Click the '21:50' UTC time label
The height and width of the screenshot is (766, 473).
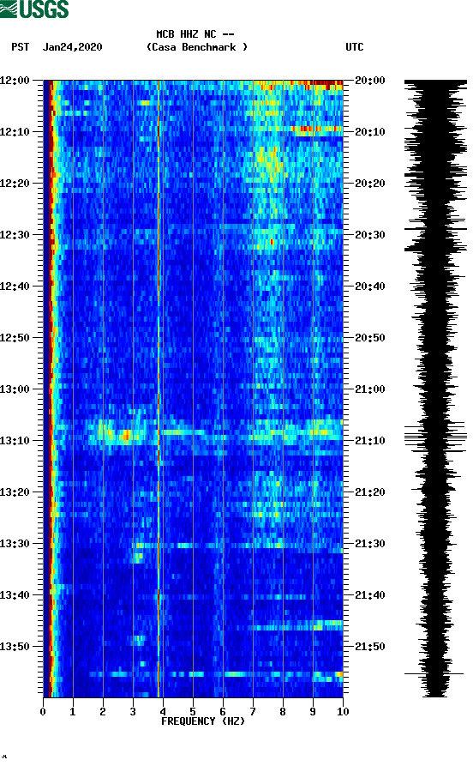tap(370, 646)
